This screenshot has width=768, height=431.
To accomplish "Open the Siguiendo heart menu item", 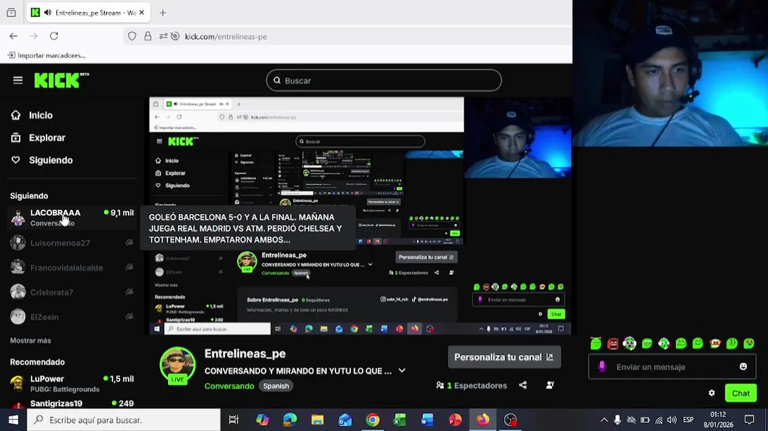I will [42, 160].
